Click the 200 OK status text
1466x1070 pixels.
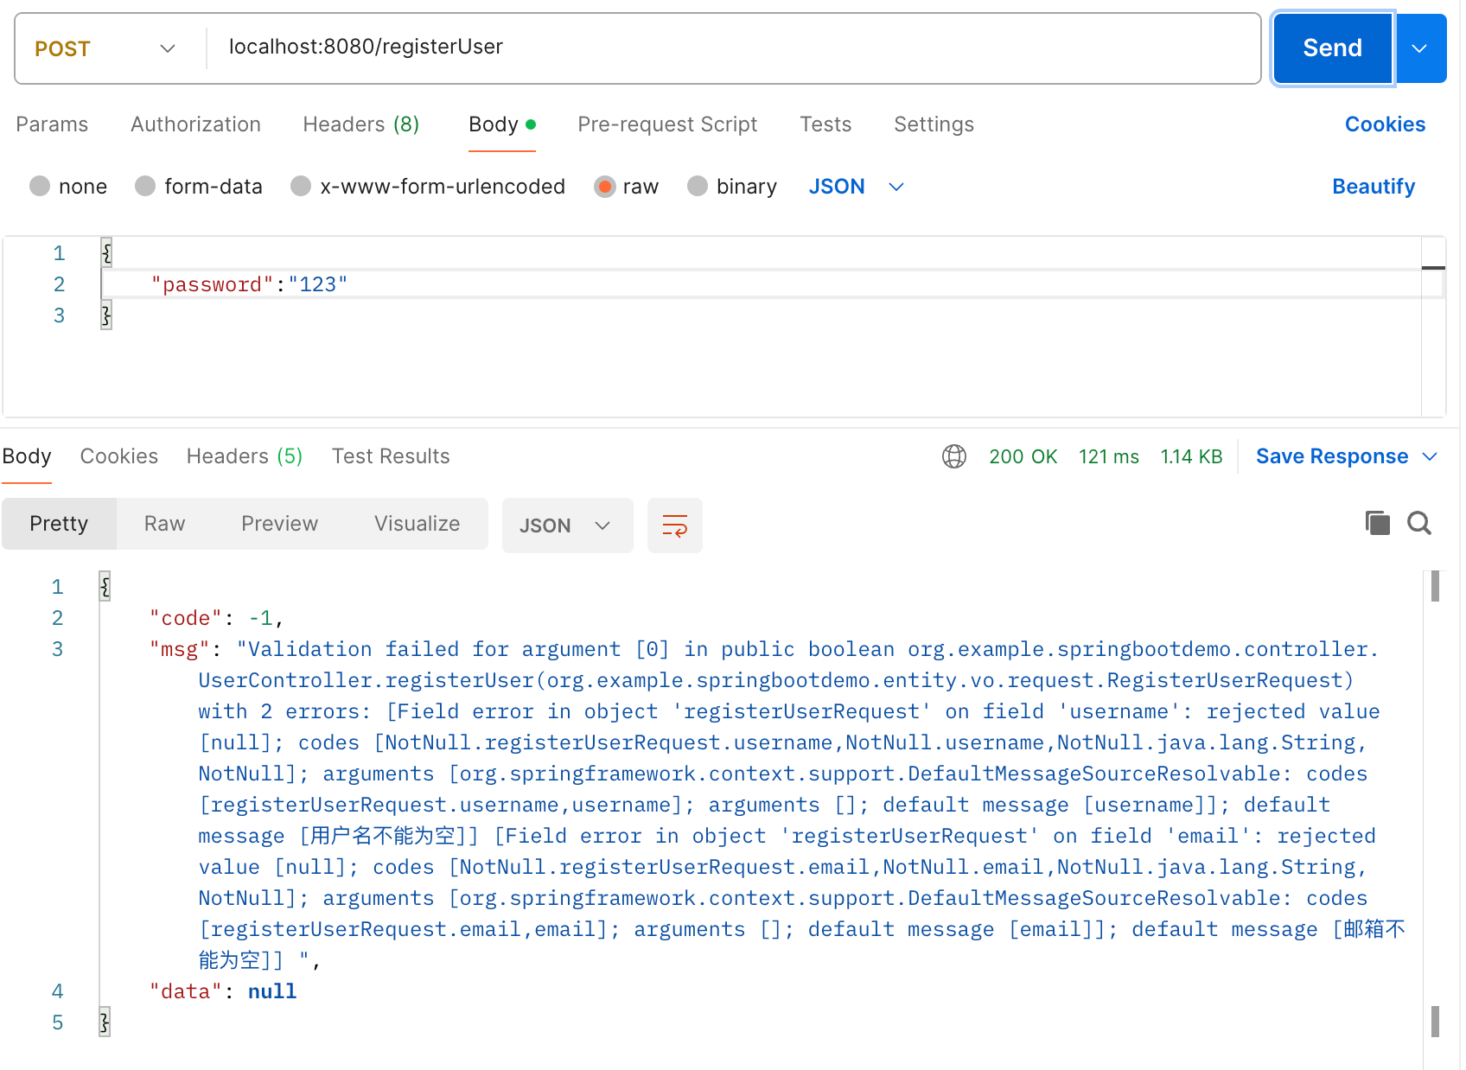pyautogui.click(x=1023, y=456)
